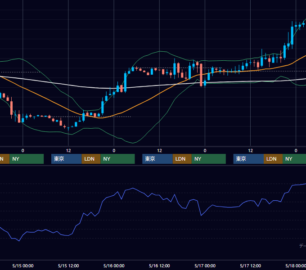
Task: Click the 5/16 00:00 date label
Action: (x=114, y=265)
